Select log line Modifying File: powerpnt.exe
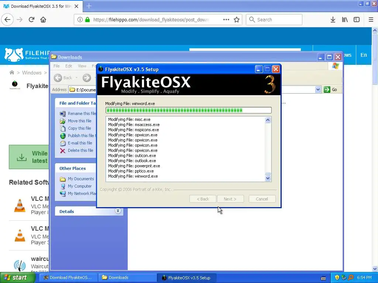The width and height of the screenshot is (378, 283). (x=134, y=166)
